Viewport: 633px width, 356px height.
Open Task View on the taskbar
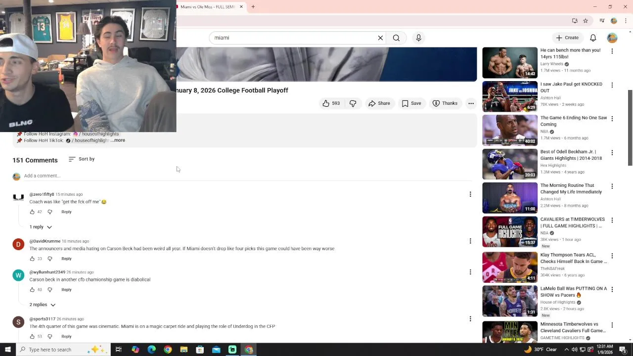(119, 350)
